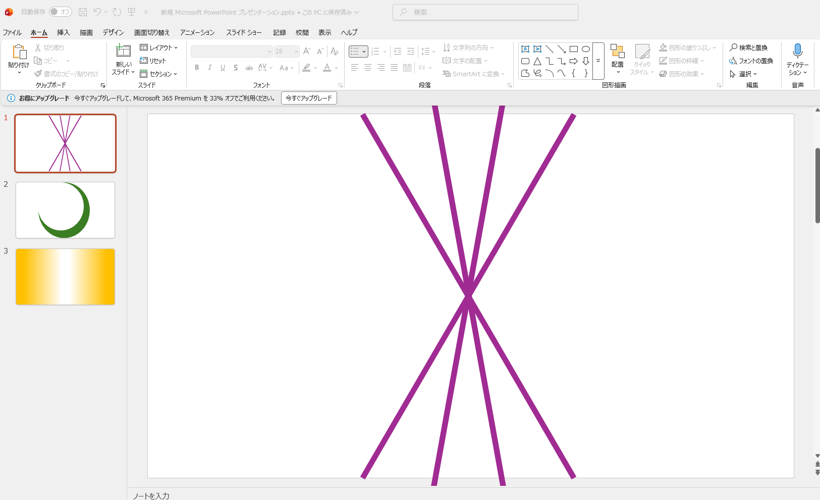The height and width of the screenshot is (500, 820).
Task: Open the Arrange (配置) tool
Action: 617,57
